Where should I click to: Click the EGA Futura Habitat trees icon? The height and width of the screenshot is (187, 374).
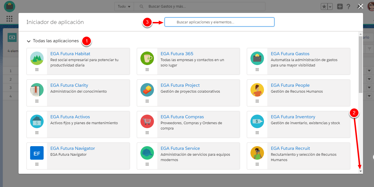[x=37, y=58]
